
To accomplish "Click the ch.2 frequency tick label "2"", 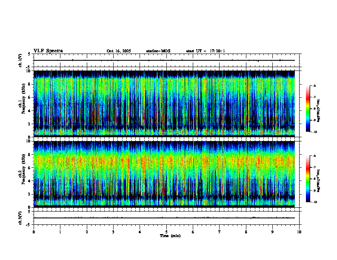I will pyautogui.click(x=29, y=194).
